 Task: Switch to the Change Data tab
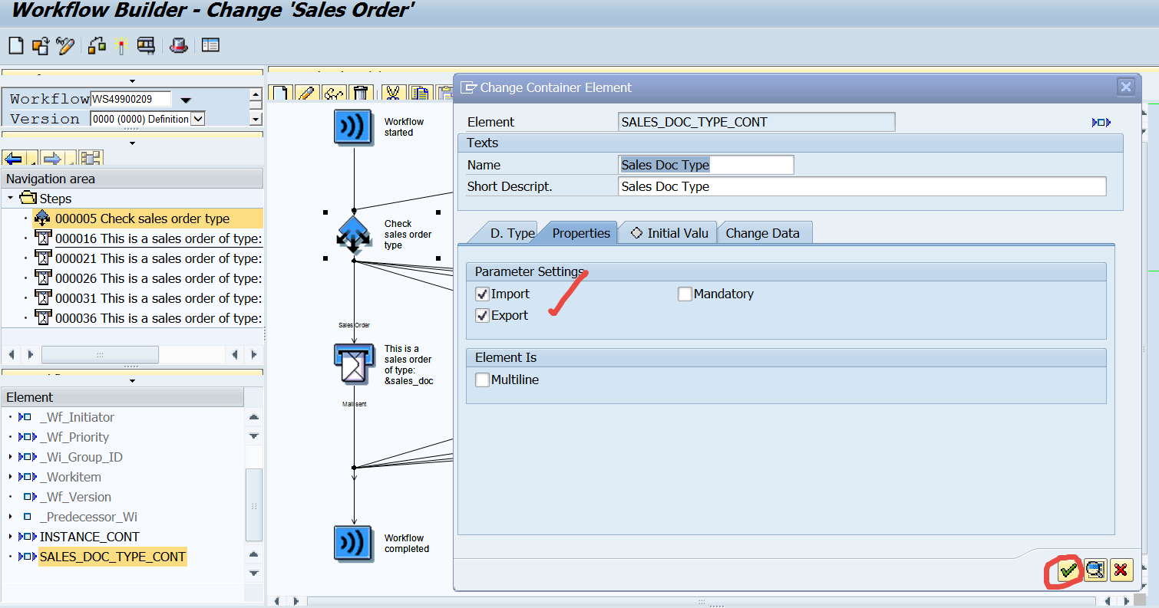(764, 232)
